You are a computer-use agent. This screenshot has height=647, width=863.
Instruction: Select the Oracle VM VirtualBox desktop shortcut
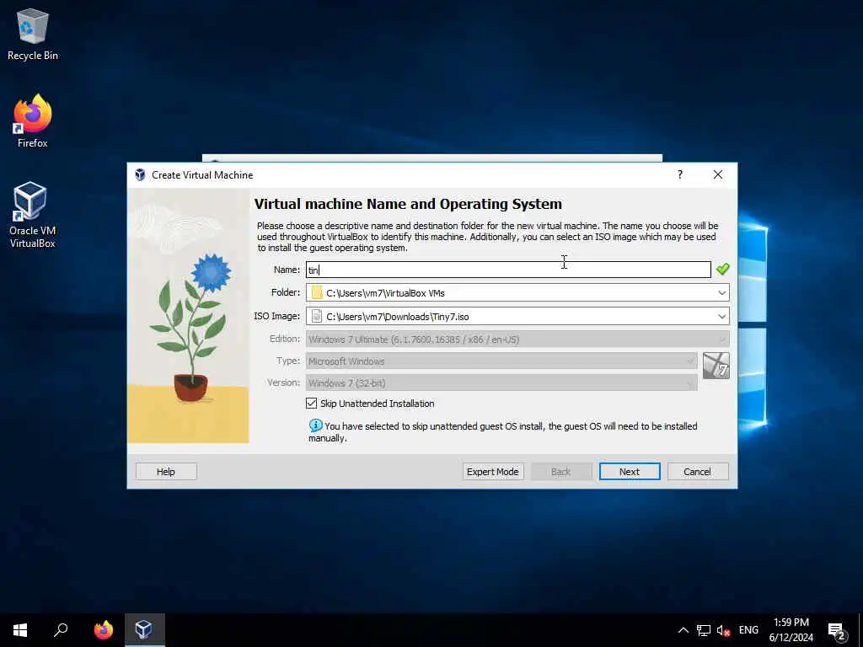pyautogui.click(x=32, y=215)
